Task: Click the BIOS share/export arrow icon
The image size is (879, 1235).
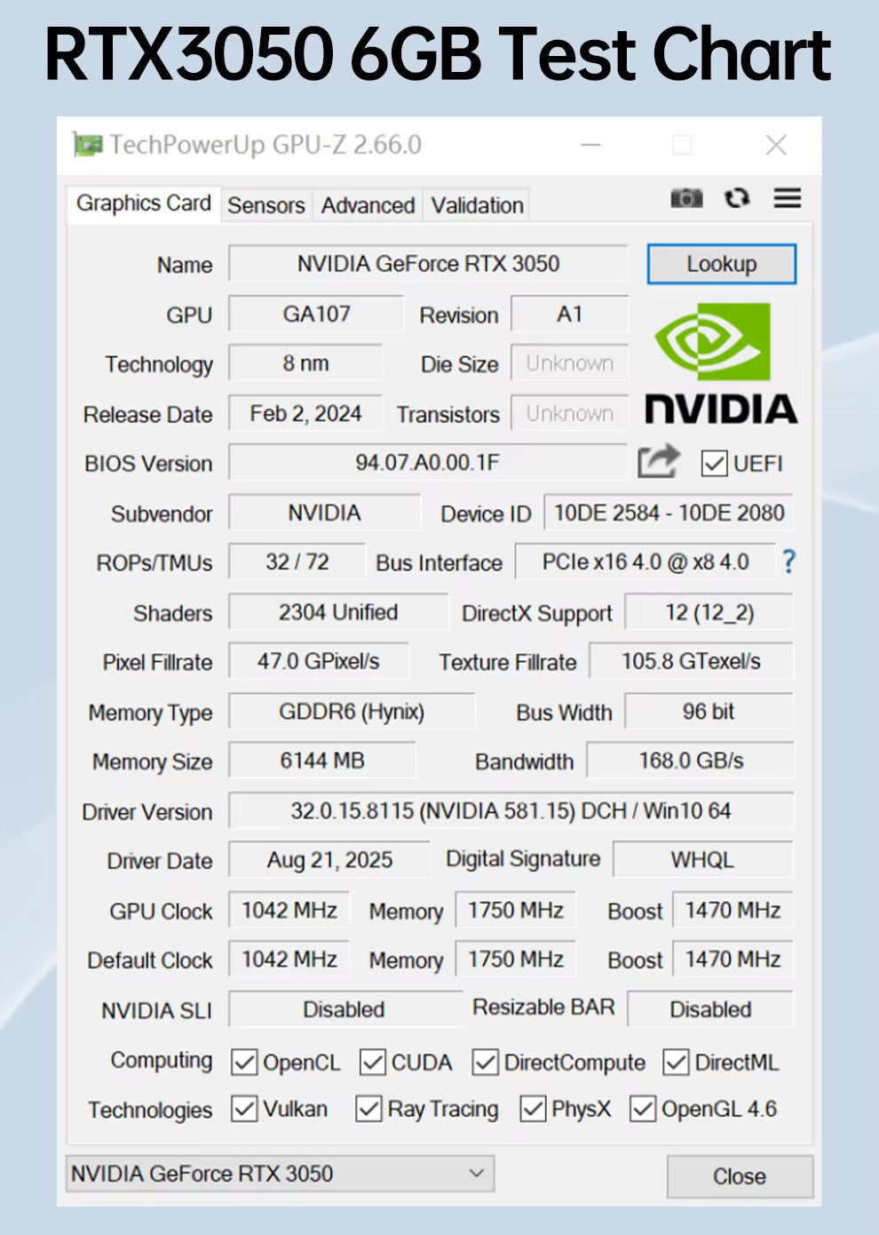Action: click(659, 461)
